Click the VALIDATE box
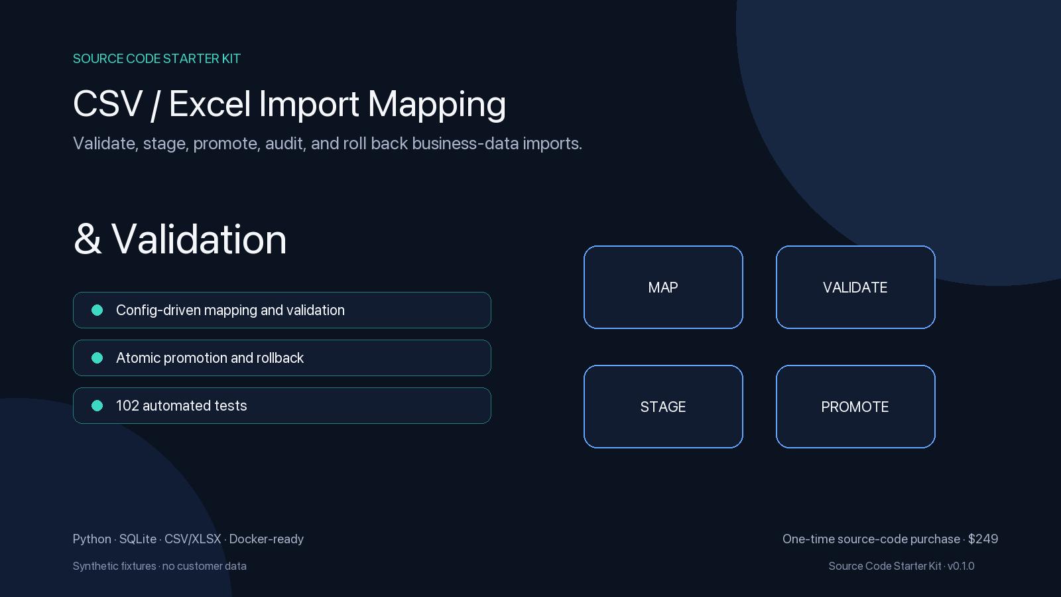Image resolution: width=1061 pixels, height=597 pixels. tap(855, 287)
